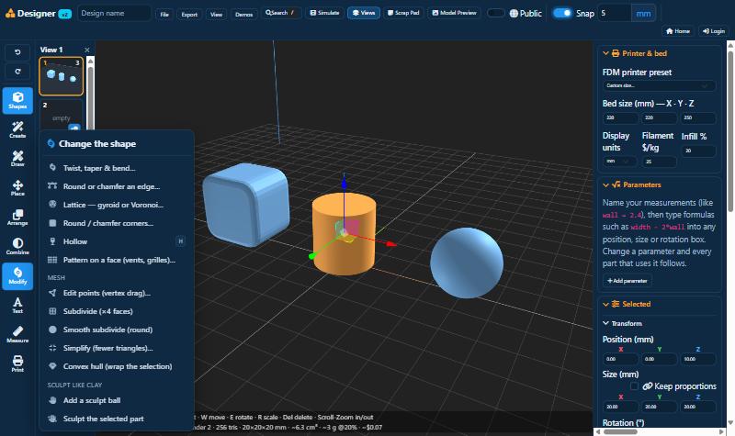Click the Infill % field

pos(698,151)
